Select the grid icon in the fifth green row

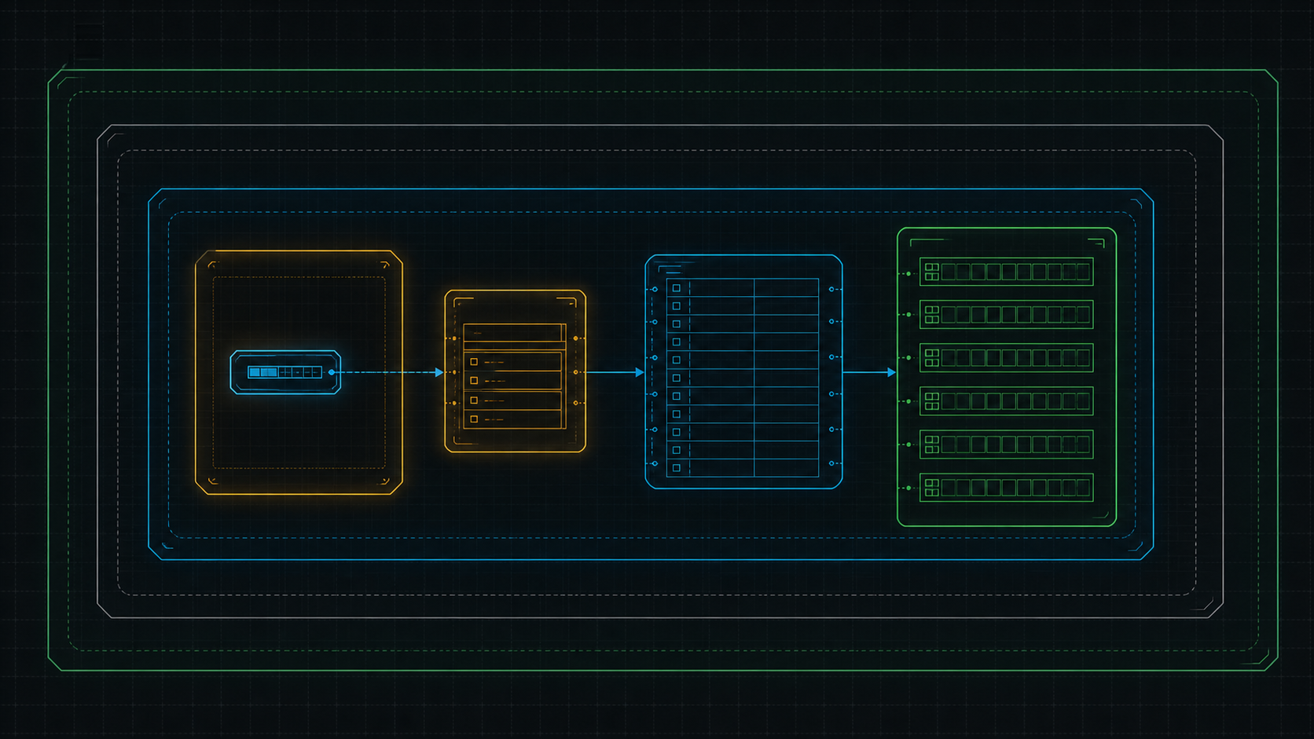click(931, 444)
